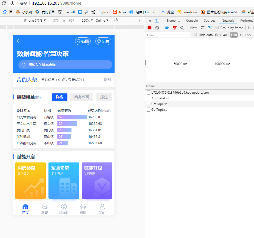Click the 虎门印象 bar showing 28
Viewport: 254px width, 238px height.
(x=64, y=130)
